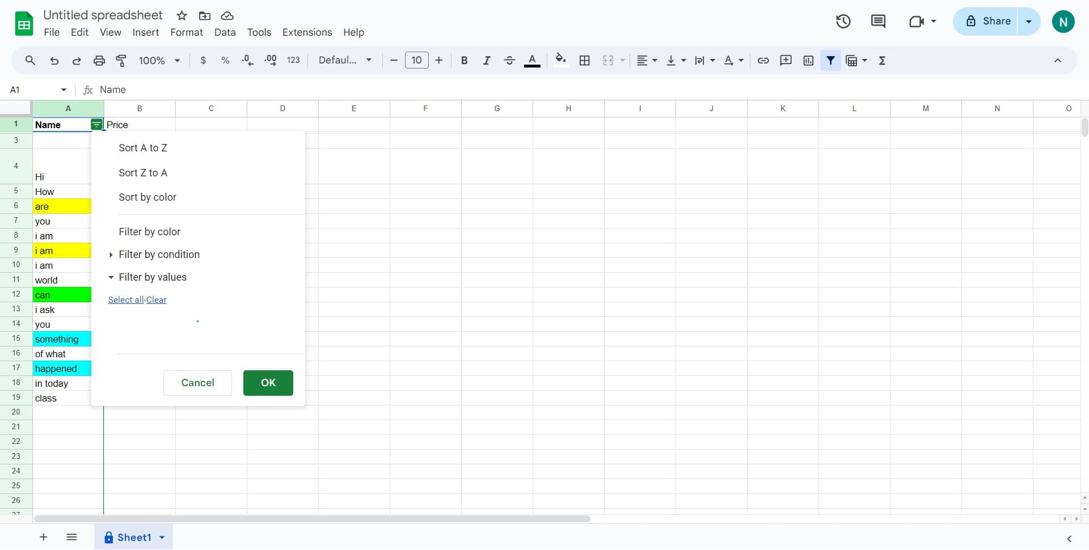
Task: Open the Data menu
Action: (x=225, y=32)
